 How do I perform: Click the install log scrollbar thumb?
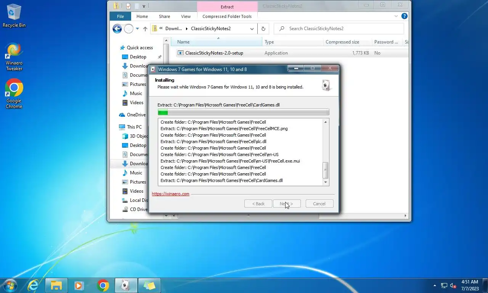326,170
